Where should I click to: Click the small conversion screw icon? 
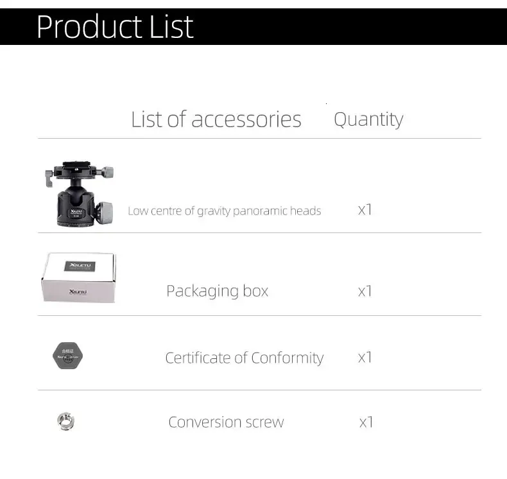click(66, 421)
